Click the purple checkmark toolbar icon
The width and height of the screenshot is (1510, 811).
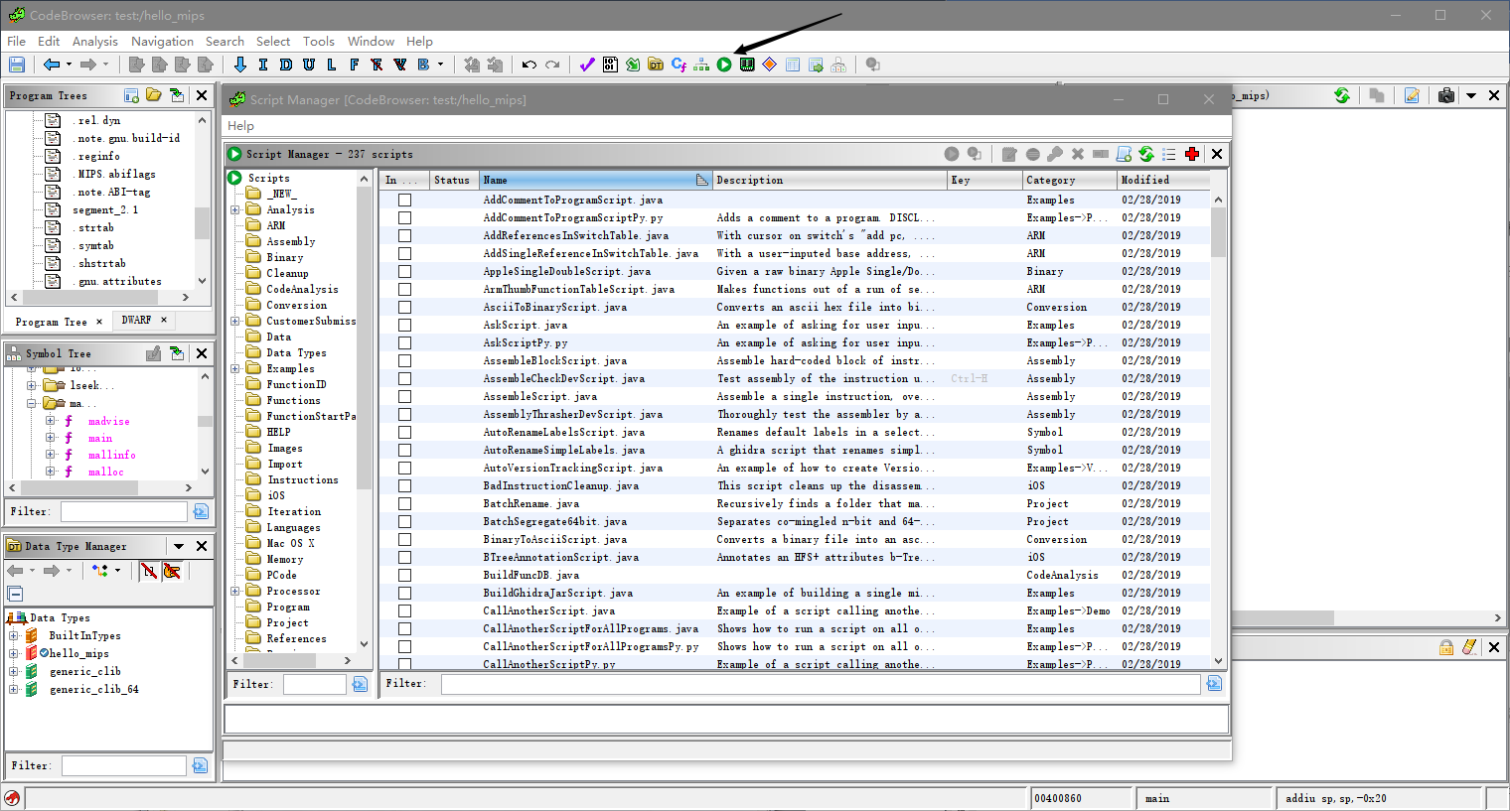[x=587, y=65]
